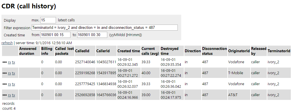
Task: Click created time 00:24:16.966 cell
Action: point(129,95)
